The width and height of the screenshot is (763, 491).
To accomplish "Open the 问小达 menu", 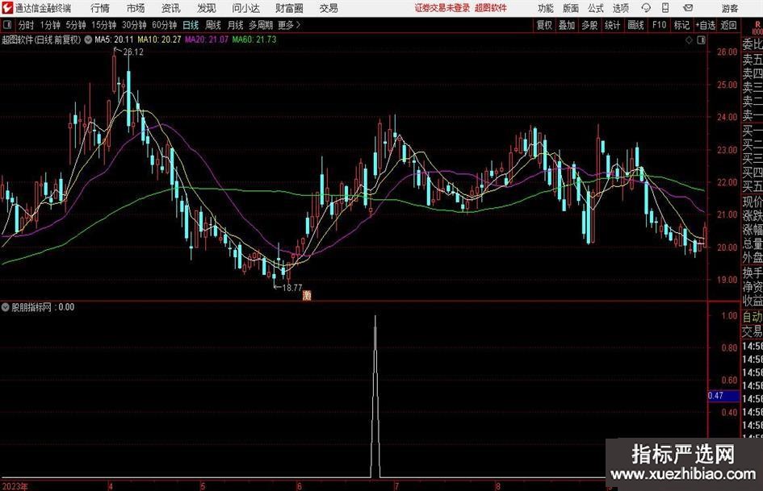I will (245, 8).
